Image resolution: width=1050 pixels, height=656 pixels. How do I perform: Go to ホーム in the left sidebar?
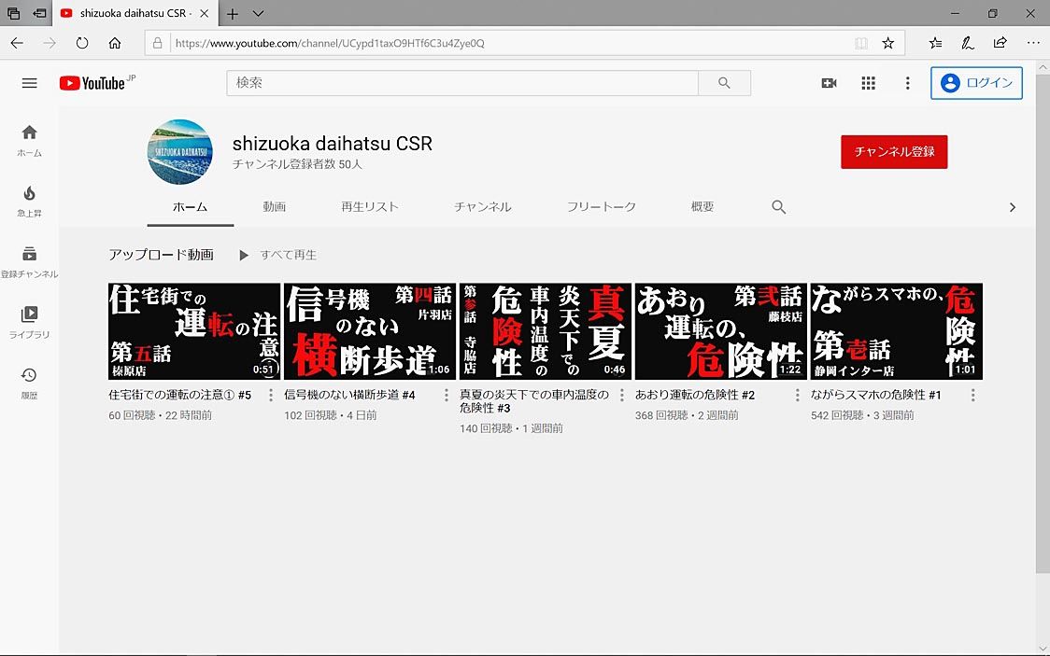click(29, 140)
